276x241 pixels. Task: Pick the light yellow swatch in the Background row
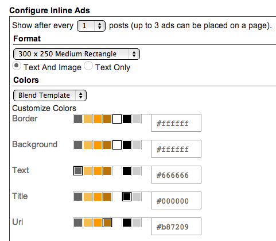[88, 145]
